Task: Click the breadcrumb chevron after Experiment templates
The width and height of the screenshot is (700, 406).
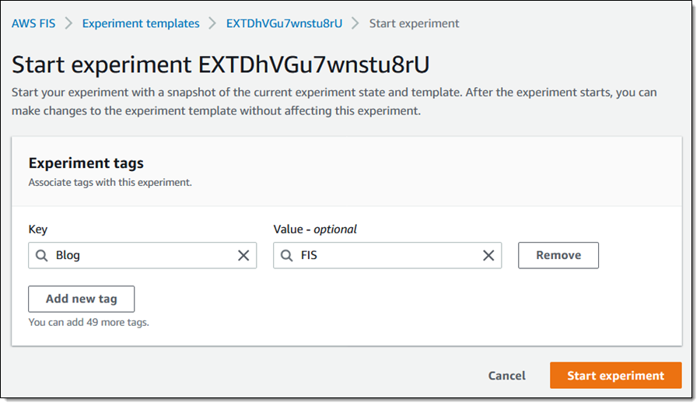Action: [x=212, y=23]
